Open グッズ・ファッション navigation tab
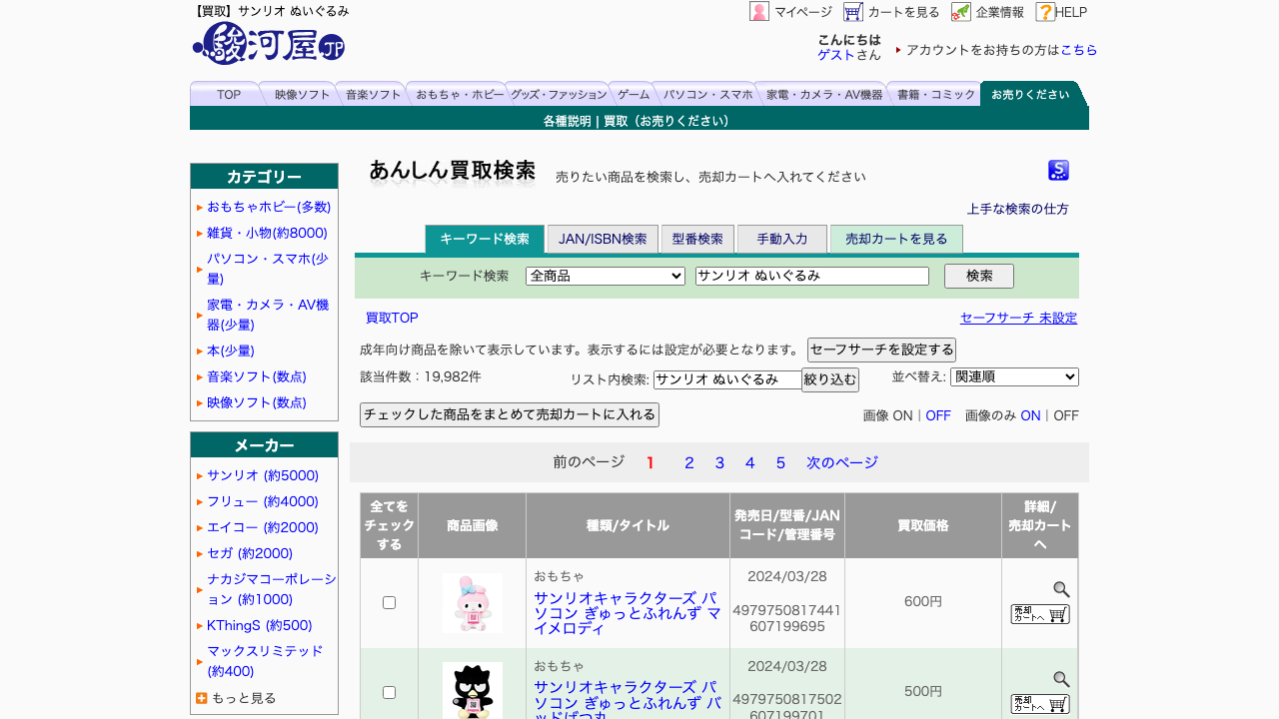The image size is (1279, 719). point(559,94)
